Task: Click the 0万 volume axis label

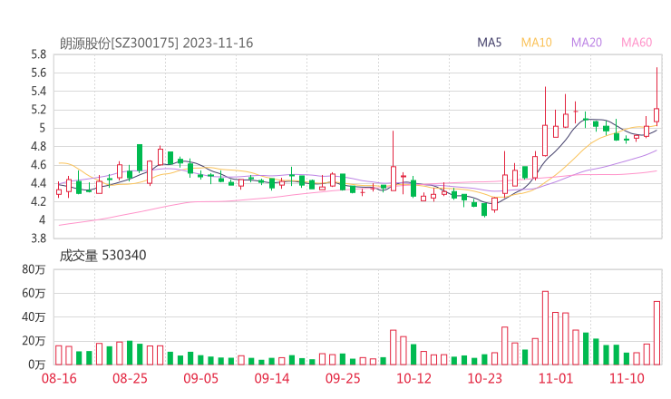Action: pos(37,365)
